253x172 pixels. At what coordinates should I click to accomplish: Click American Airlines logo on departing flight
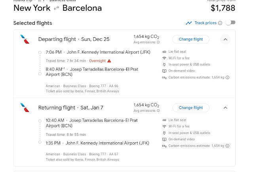click(x=25, y=39)
